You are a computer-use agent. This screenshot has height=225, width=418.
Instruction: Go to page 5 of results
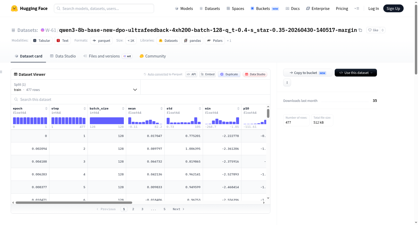165,209
